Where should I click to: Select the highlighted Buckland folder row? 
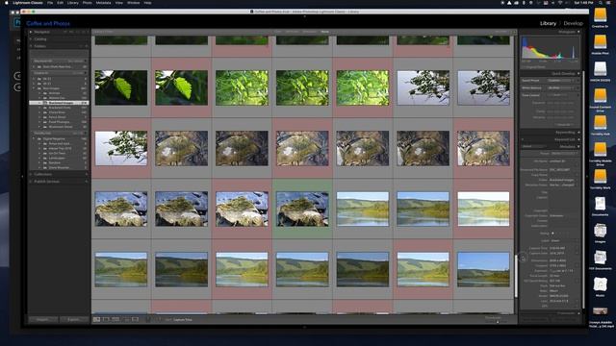pos(59,103)
